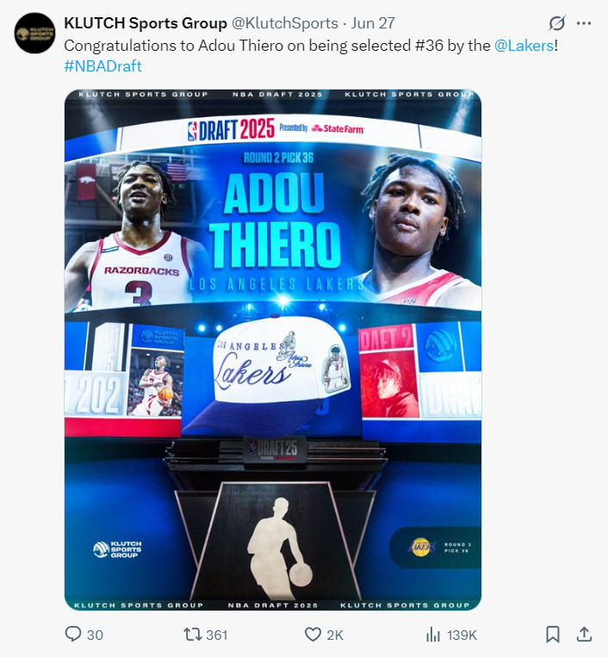
Task: Open the three-dot more options menu
Action: (584, 23)
